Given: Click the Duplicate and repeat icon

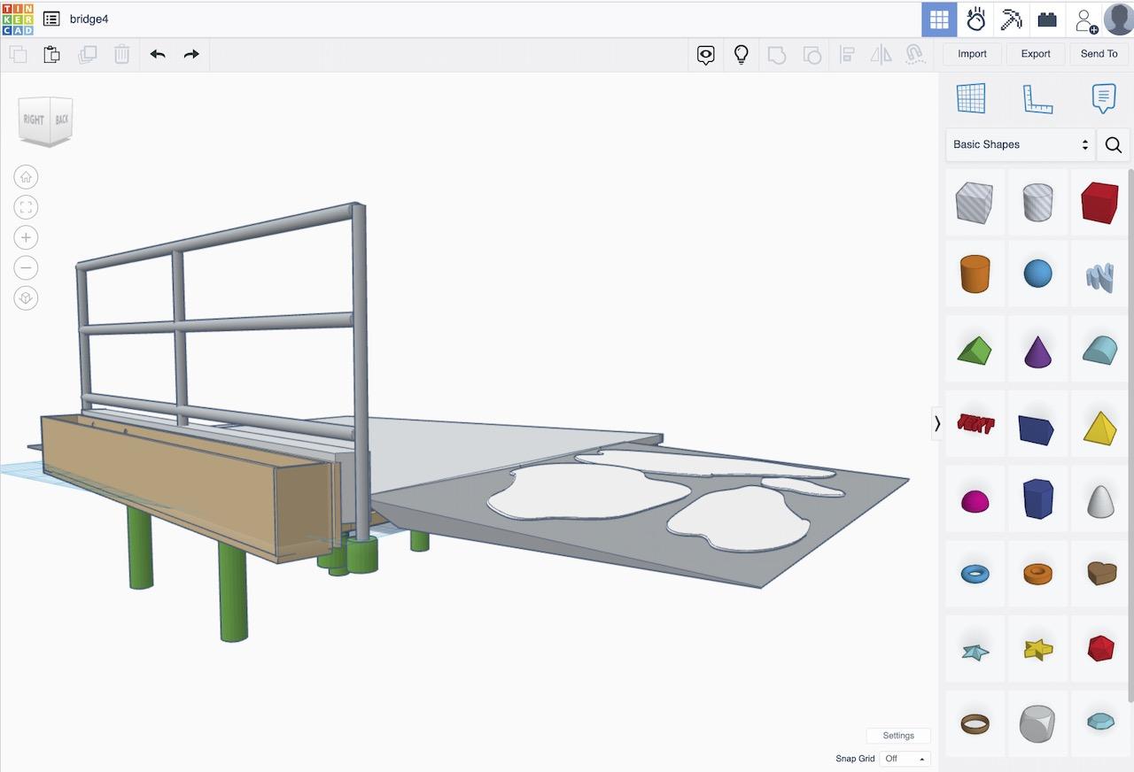Looking at the screenshot, I should coord(87,54).
